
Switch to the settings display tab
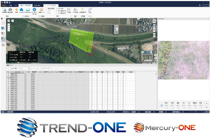[x=37, y=5]
